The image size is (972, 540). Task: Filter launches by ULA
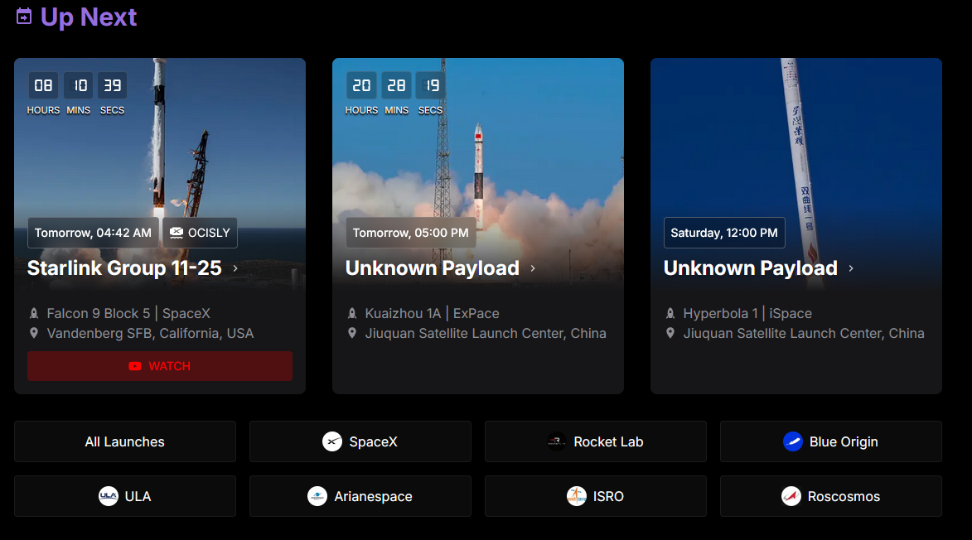(124, 496)
